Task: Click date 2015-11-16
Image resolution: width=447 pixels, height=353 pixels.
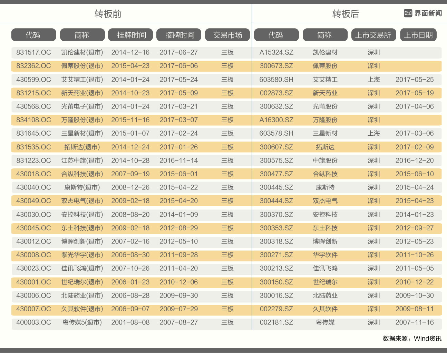Action: (130, 120)
